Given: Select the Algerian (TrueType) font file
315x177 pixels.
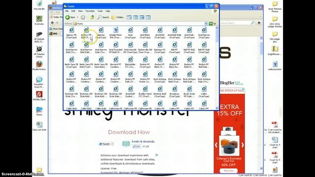Looking at the screenshot, I should pyautogui.click(x=101, y=33).
